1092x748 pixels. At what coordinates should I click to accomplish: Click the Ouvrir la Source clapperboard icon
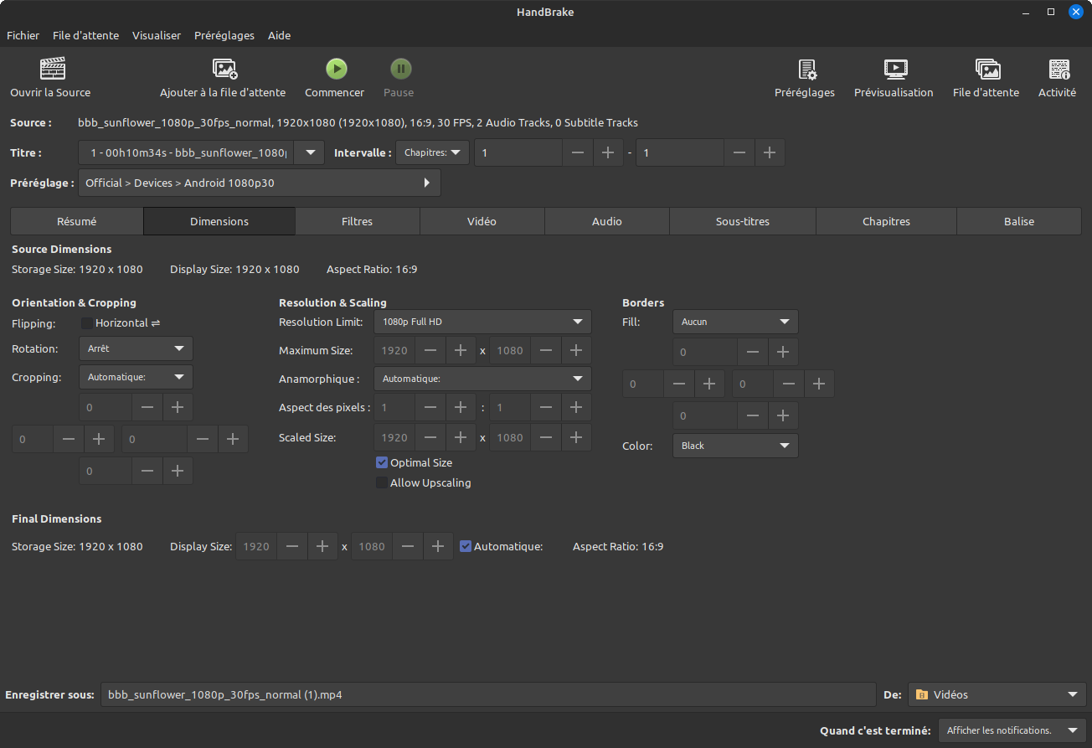click(52, 69)
